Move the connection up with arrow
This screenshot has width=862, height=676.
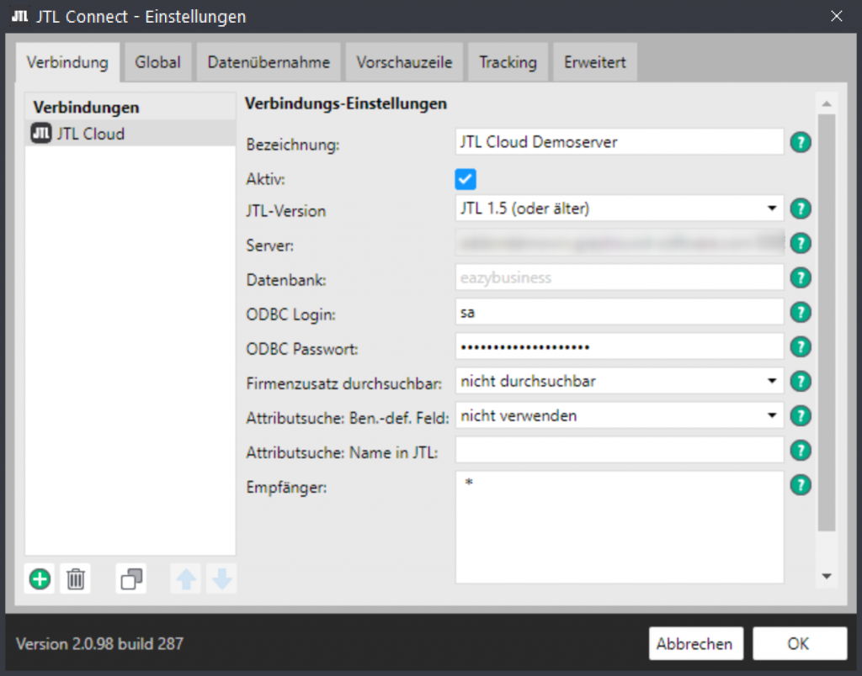(186, 578)
